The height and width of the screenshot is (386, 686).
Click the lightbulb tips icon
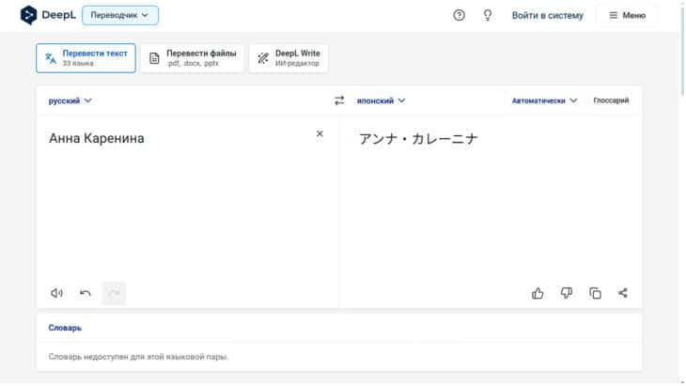(488, 15)
